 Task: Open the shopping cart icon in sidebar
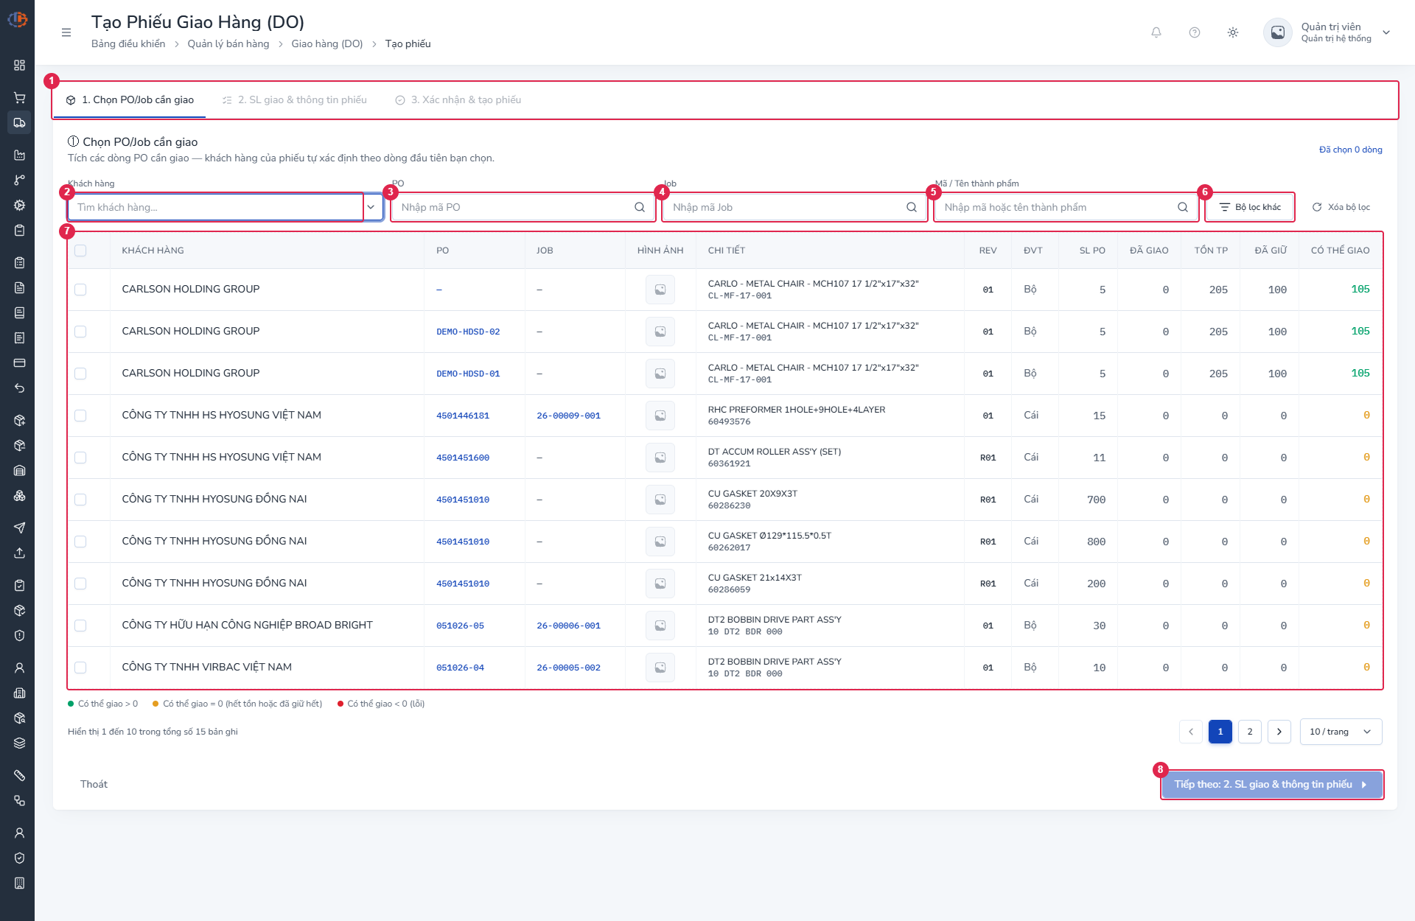[x=20, y=97]
